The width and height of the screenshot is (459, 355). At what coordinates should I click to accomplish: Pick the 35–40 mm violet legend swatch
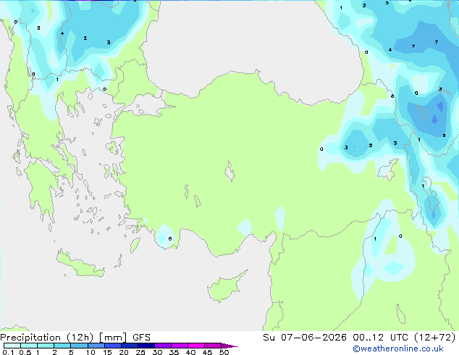point(180,346)
